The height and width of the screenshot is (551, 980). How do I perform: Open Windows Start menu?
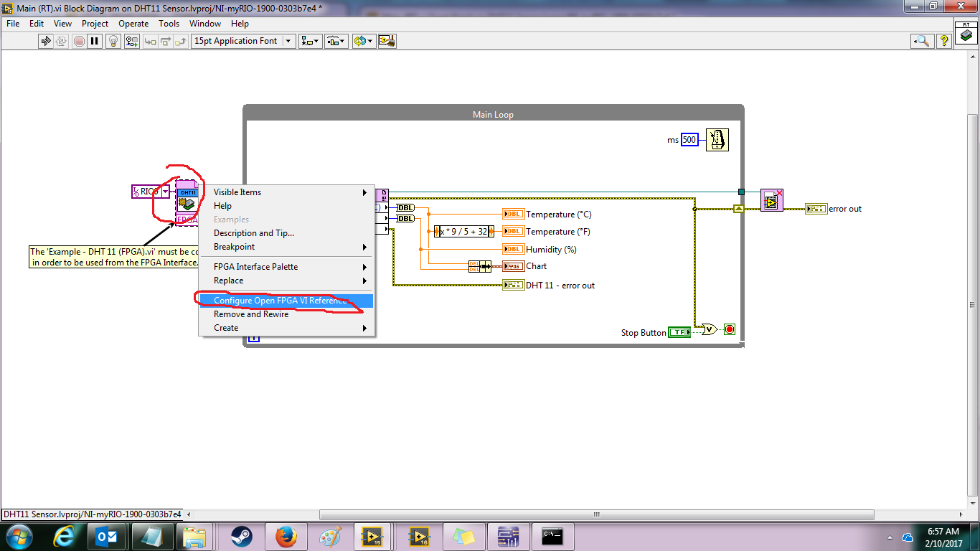(19, 536)
